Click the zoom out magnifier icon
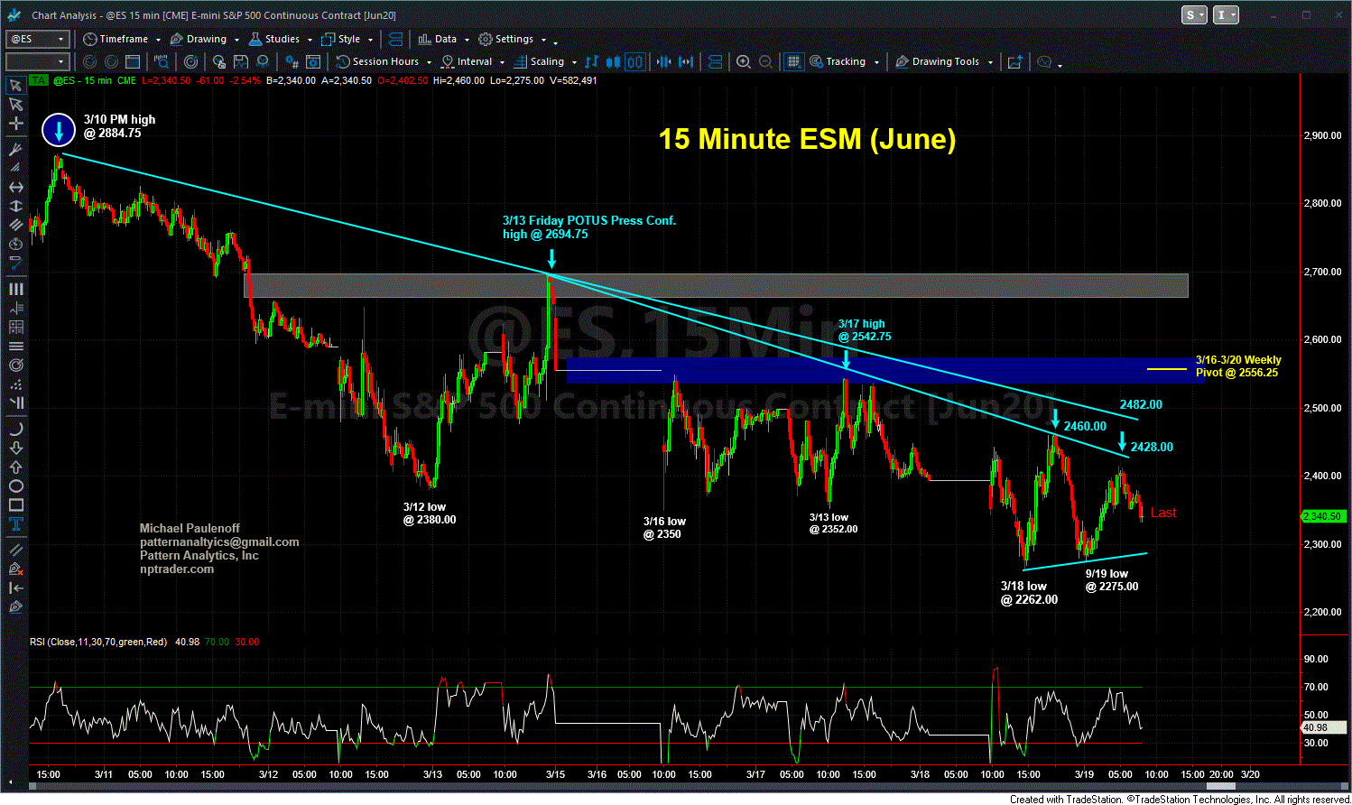Image resolution: width=1352 pixels, height=805 pixels. 765,62
